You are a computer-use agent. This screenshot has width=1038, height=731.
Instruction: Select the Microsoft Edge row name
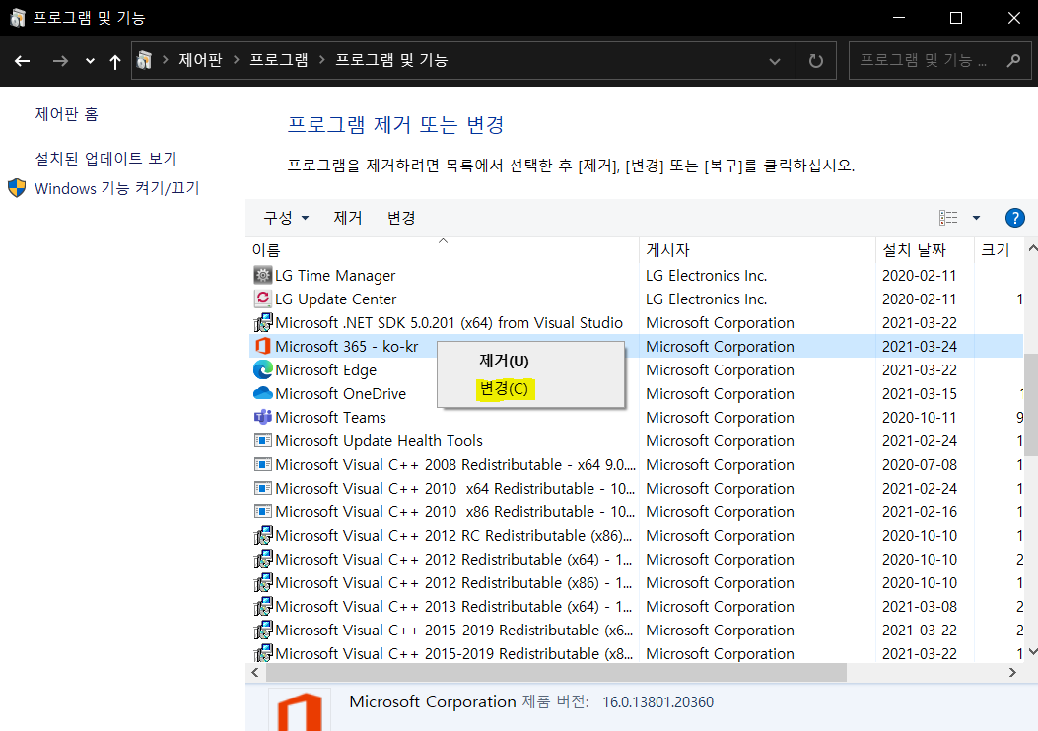point(325,369)
